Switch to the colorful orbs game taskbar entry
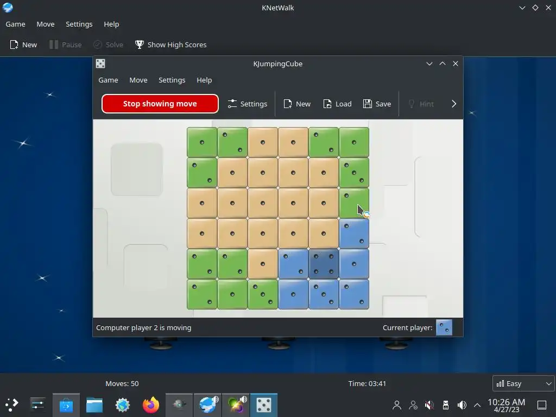The height and width of the screenshot is (417, 556). click(x=236, y=405)
